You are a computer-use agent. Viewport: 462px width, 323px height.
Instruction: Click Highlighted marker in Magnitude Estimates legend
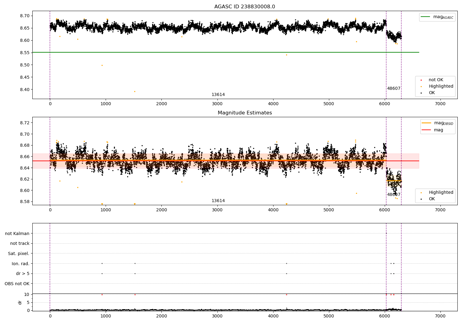coord(421,193)
